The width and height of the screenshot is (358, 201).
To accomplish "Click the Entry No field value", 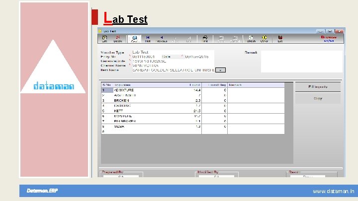I will pyautogui.click(x=144, y=57).
